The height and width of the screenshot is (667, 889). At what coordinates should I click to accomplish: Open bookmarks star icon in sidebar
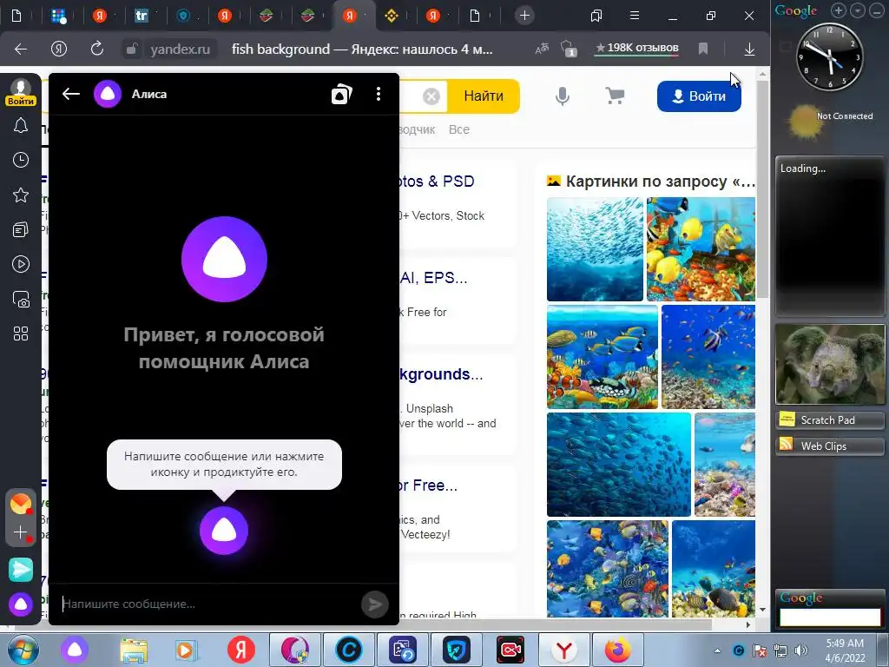[x=21, y=195]
